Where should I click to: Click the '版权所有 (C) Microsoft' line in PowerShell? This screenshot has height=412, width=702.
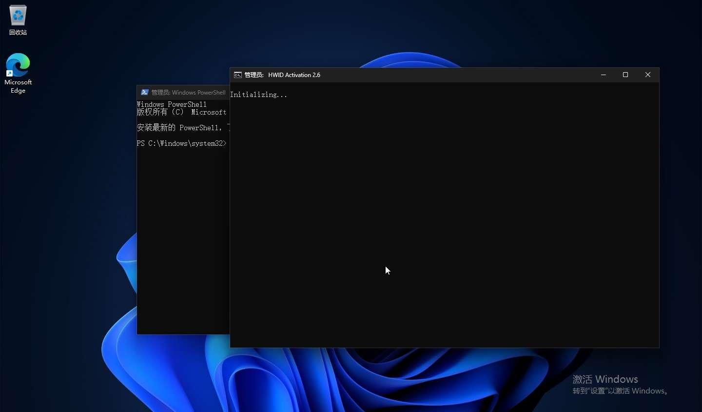[182, 112]
